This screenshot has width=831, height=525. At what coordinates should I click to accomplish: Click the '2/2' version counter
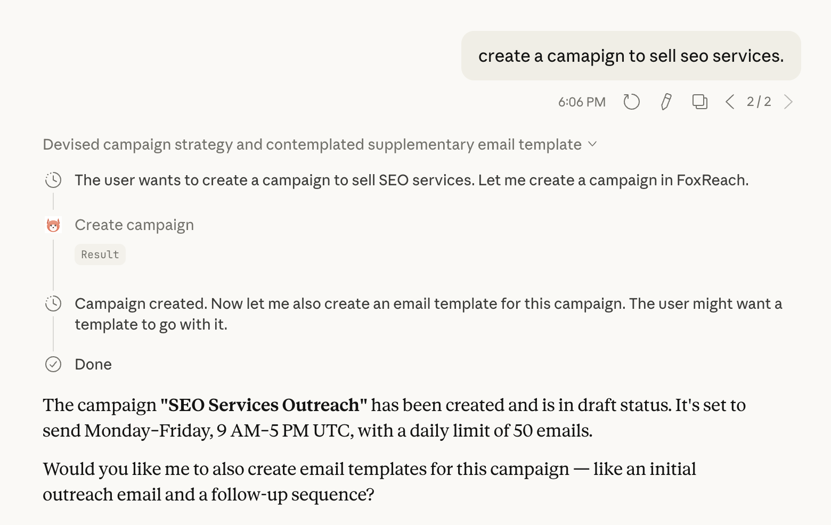759,101
